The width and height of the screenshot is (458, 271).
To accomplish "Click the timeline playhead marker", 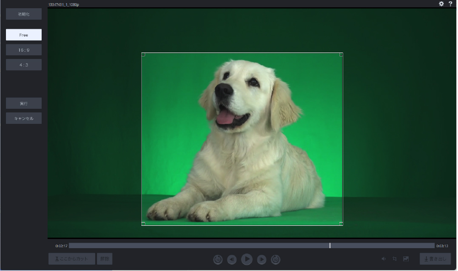I will click(330, 245).
